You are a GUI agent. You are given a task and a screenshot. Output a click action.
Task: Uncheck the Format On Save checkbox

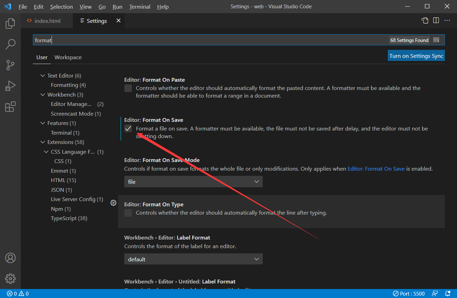pos(128,129)
